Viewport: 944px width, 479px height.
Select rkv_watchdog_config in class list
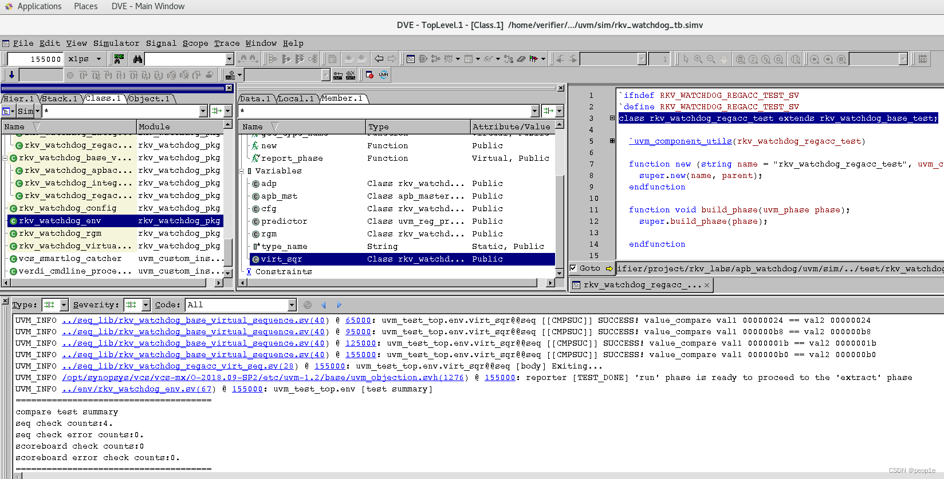pyautogui.click(x=68, y=208)
